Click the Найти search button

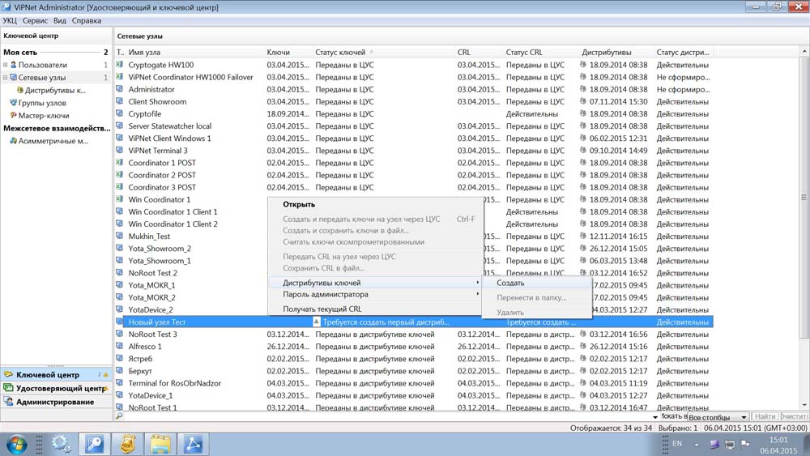click(765, 416)
